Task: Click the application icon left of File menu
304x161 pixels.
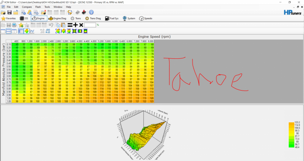Action: (x=3, y=7)
